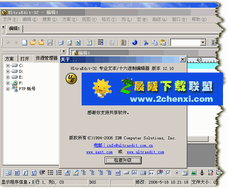The width and height of the screenshot is (228, 188).
Task: Expand the D: drive node
Action: (8, 71)
